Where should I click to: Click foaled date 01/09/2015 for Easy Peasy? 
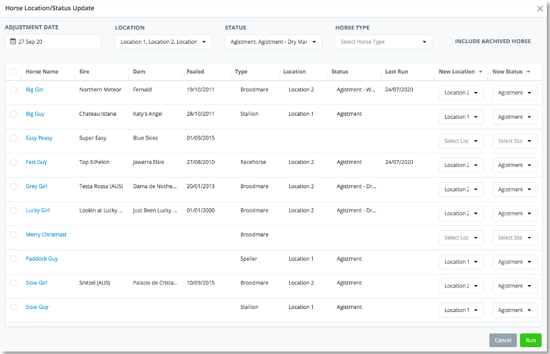click(201, 138)
